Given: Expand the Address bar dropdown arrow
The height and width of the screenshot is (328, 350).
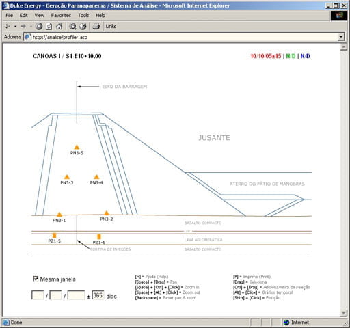Looking at the screenshot, I should click(341, 36).
